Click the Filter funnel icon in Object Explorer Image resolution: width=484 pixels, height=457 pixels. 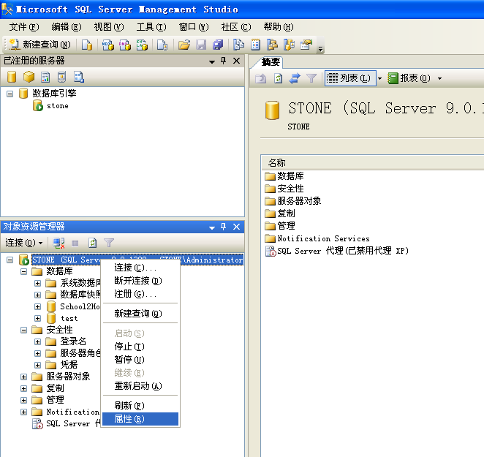click(x=109, y=243)
